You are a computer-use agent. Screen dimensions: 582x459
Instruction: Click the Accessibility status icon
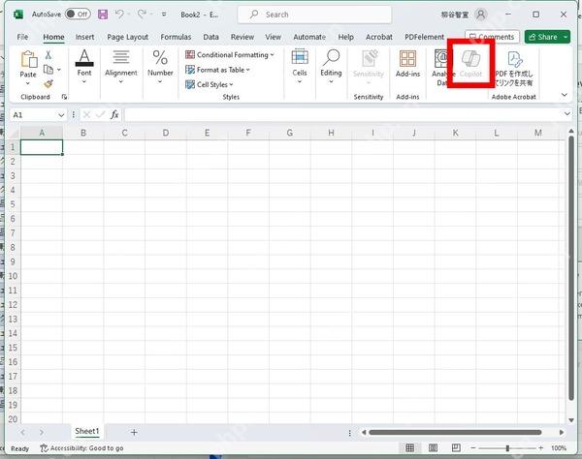[44, 448]
